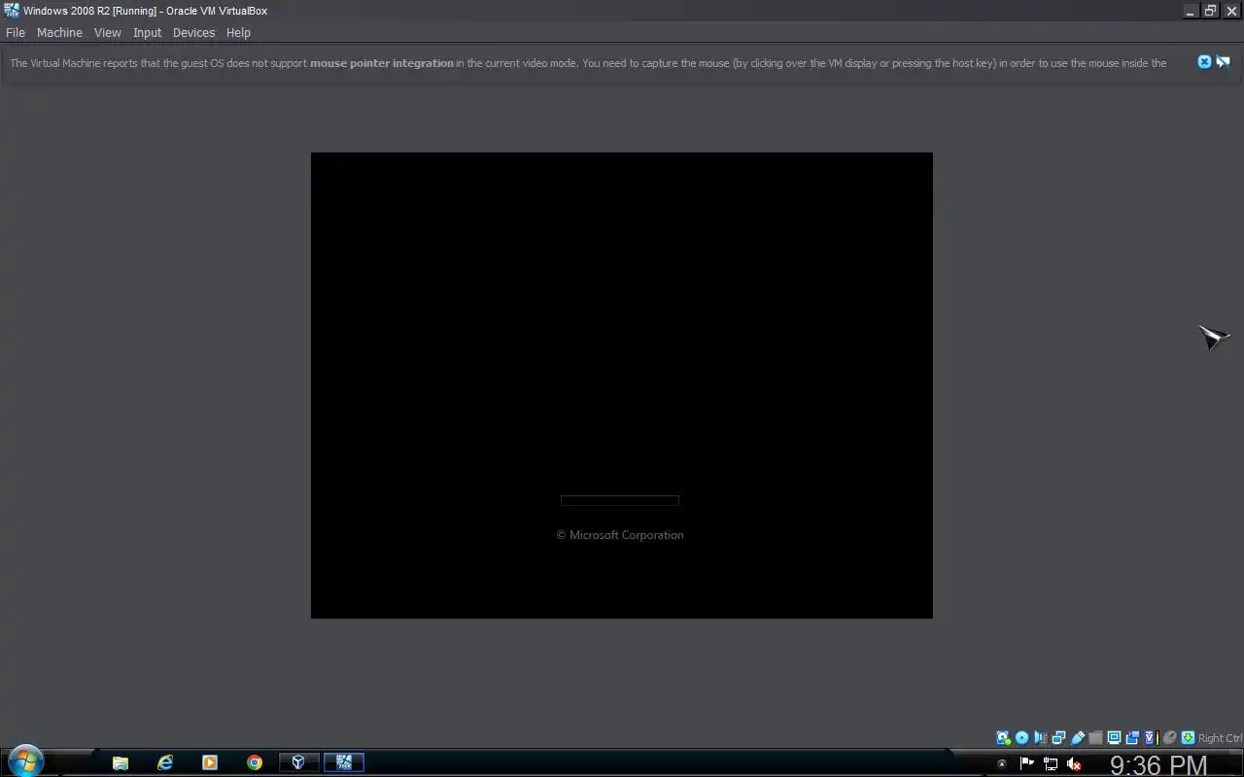Open the View menu
Viewport: 1244px width, 777px height.
click(107, 32)
